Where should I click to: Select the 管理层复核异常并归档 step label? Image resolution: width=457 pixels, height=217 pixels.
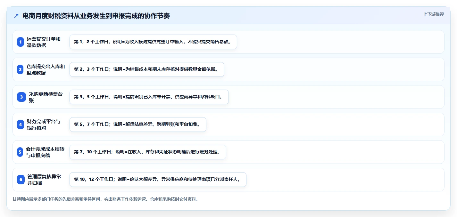(x=44, y=180)
